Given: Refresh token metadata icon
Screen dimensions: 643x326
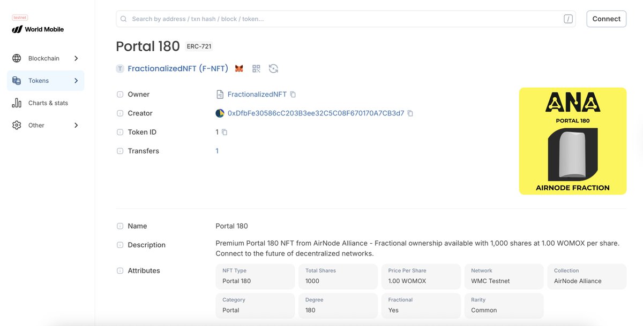Looking at the screenshot, I should pyautogui.click(x=273, y=68).
